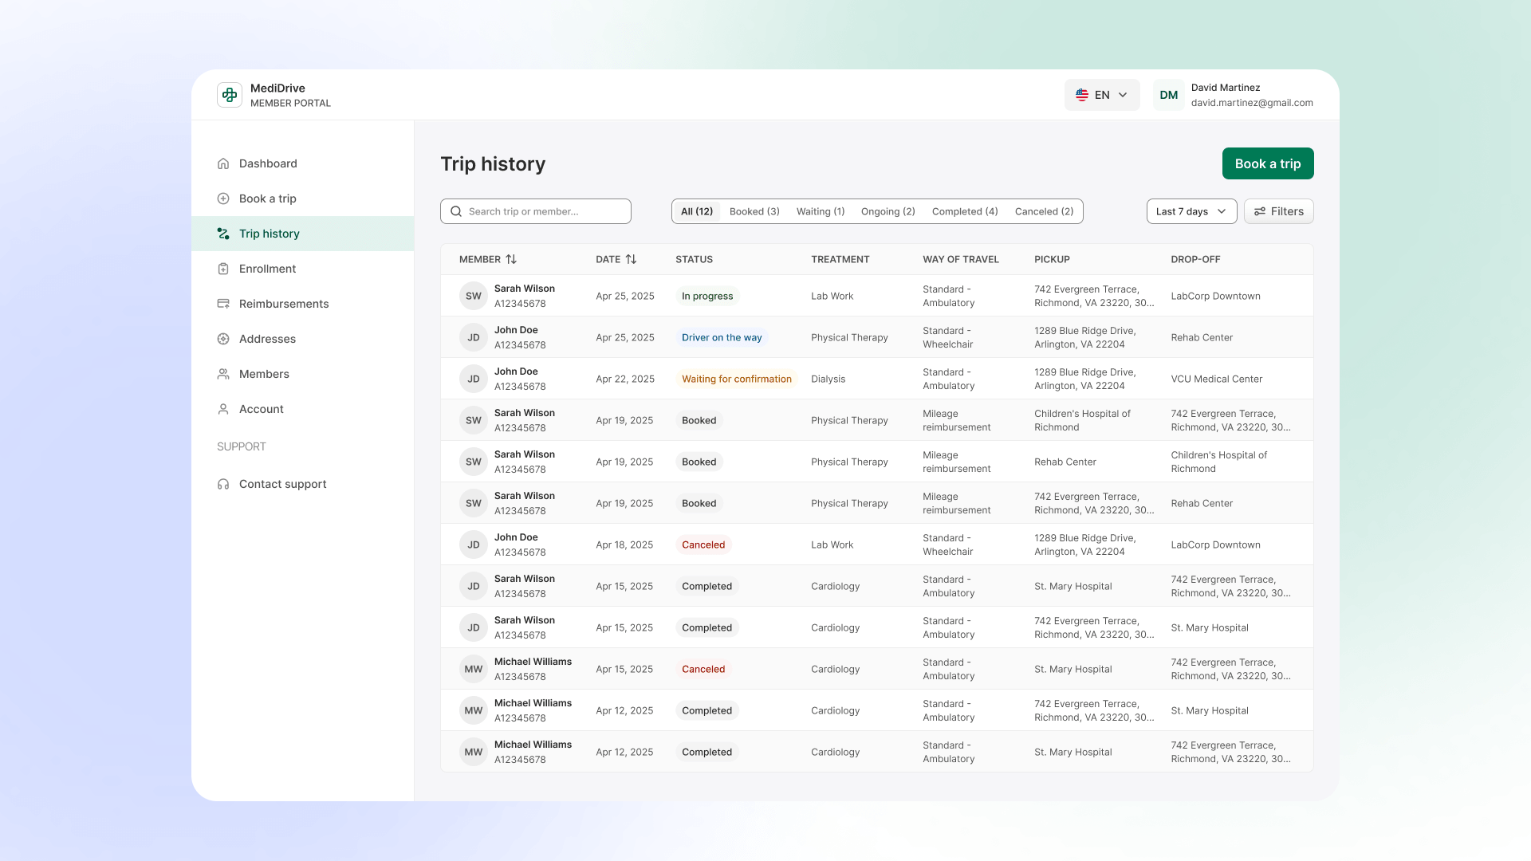Sort table by Date column arrows
This screenshot has width=1531, height=861.
631,259
